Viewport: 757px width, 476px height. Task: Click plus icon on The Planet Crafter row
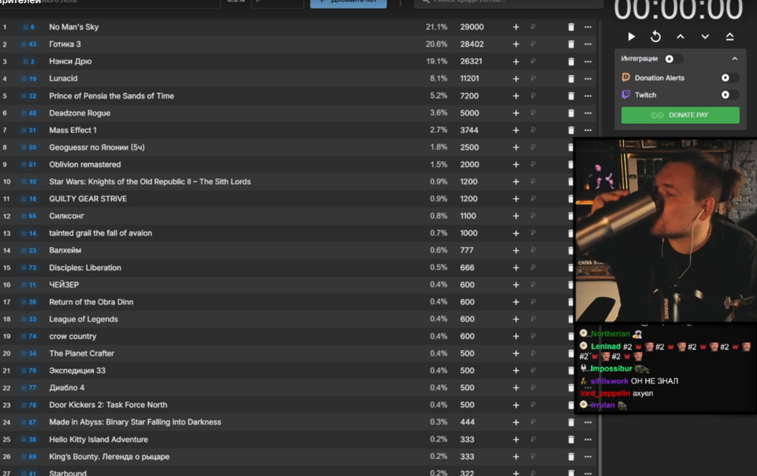[x=516, y=353]
